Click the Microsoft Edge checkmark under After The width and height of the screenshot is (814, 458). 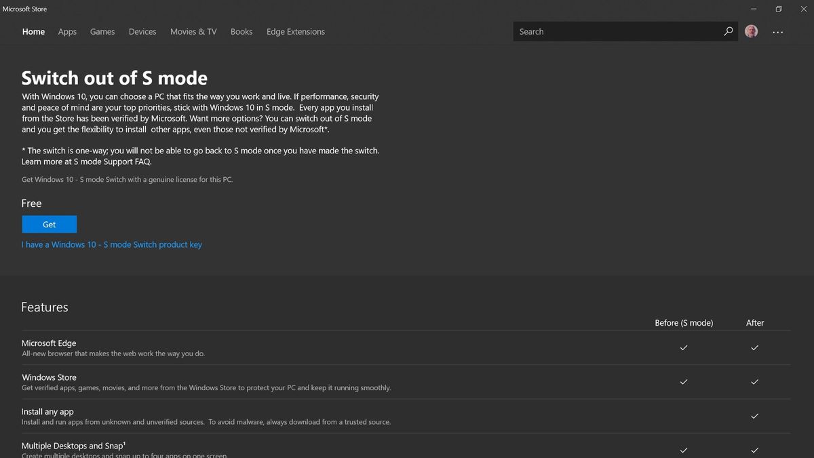[x=754, y=347]
